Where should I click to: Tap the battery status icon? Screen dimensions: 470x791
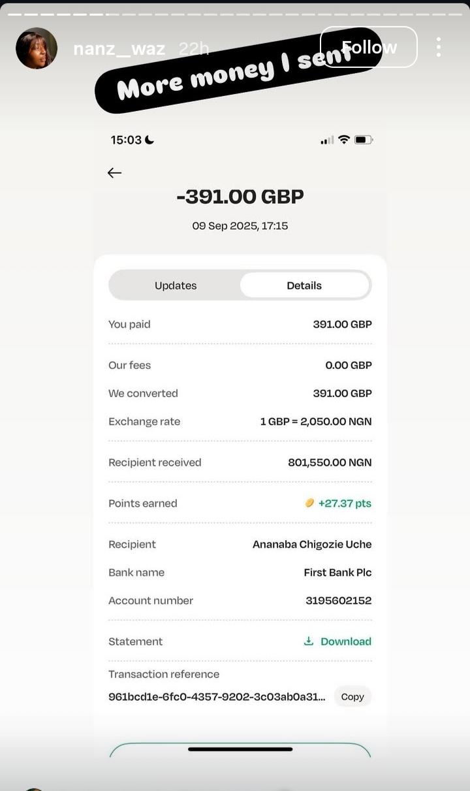coord(364,140)
